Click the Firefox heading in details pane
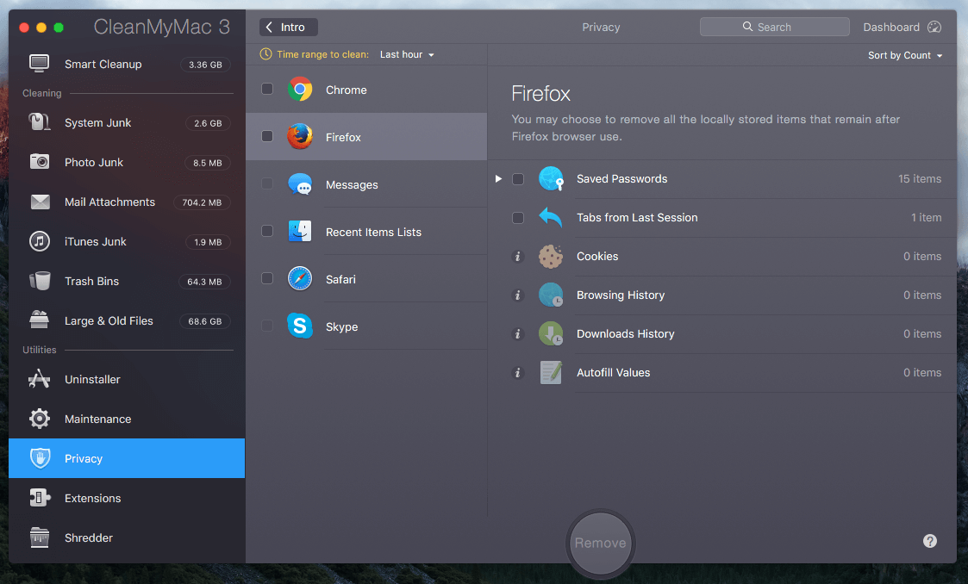Screen dimensions: 968x584 540,94
